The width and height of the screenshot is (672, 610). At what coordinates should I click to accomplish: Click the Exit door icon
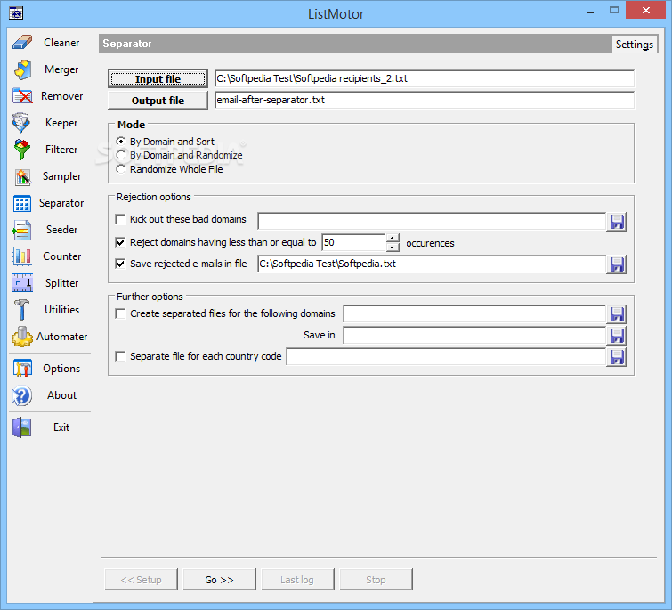point(22,427)
